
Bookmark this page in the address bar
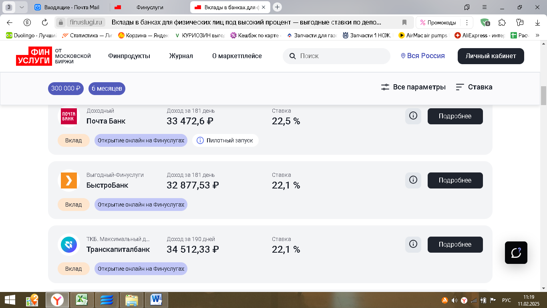click(x=404, y=22)
